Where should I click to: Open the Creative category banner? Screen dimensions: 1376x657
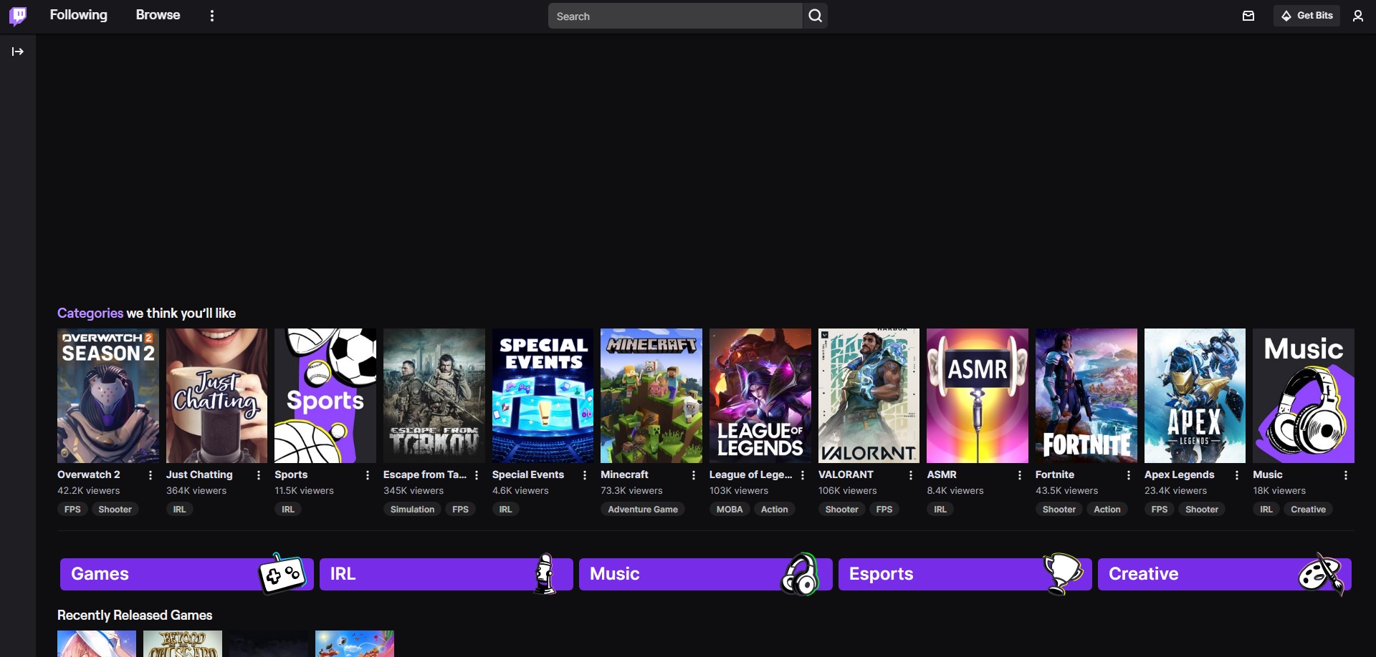1225,574
